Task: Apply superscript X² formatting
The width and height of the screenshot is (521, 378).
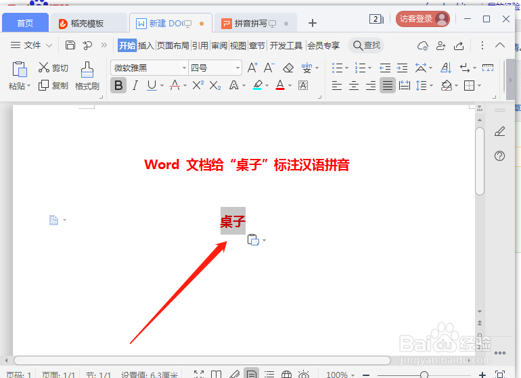Action: pyautogui.click(x=198, y=85)
